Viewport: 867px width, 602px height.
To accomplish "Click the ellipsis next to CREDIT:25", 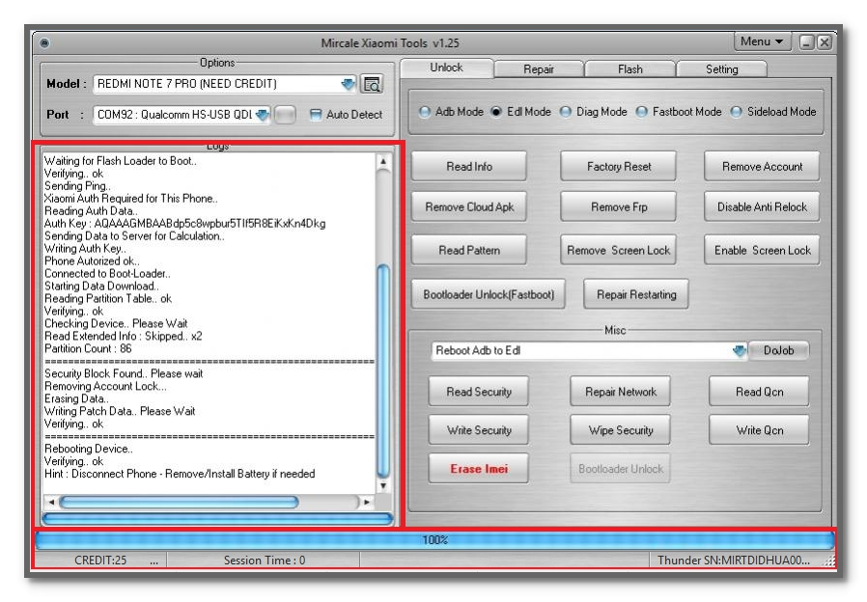I will click(154, 560).
